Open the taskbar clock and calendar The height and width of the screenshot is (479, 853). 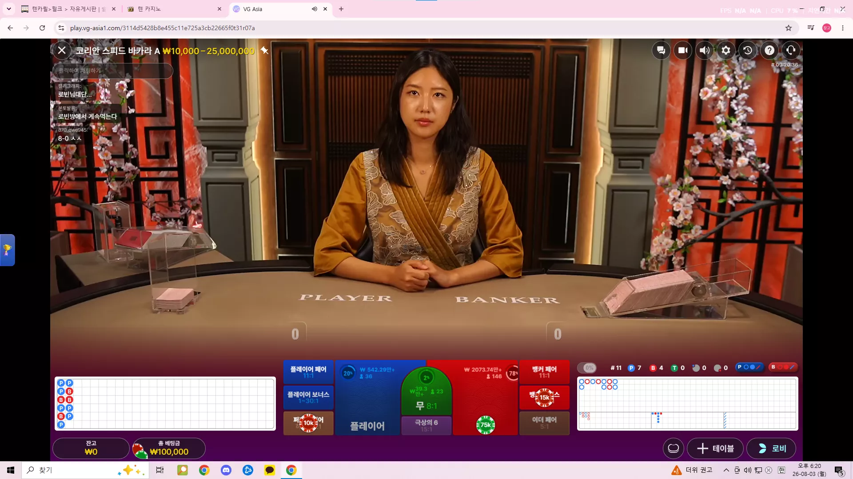809,470
